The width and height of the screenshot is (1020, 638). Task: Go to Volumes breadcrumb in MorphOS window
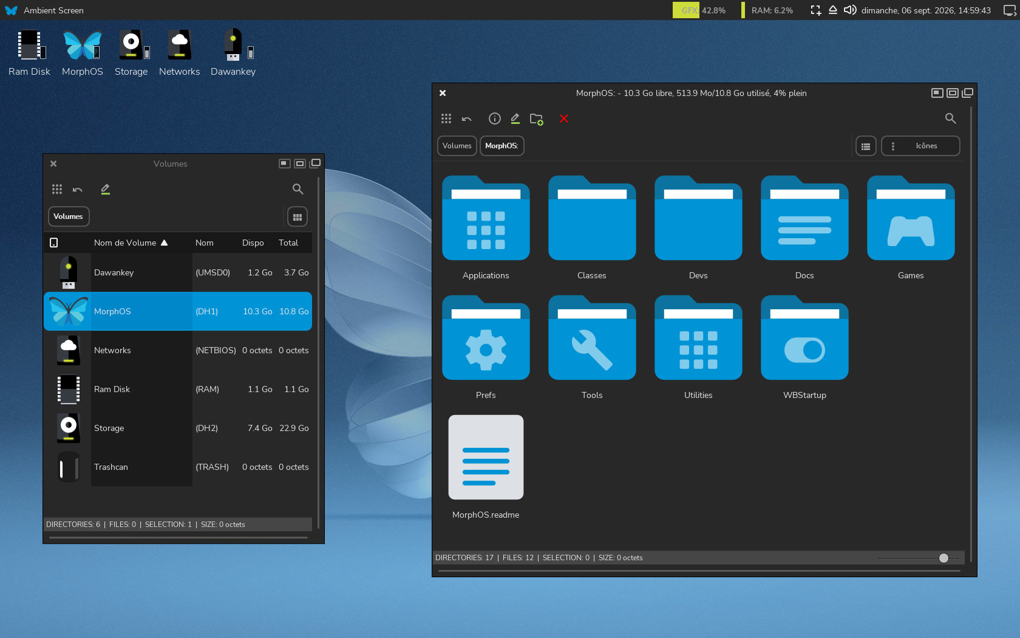tap(457, 146)
